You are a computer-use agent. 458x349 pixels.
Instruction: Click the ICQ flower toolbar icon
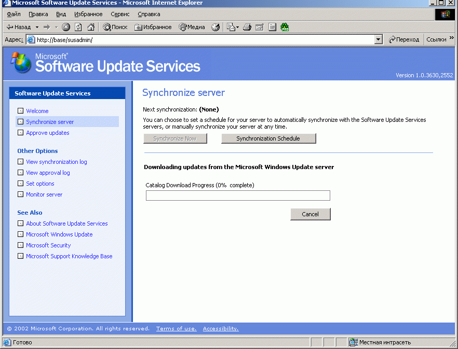[285, 27]
